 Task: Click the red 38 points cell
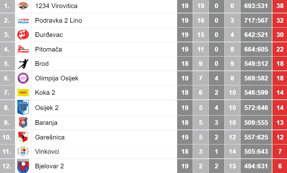pyautogui.click(x=280, y=6)
